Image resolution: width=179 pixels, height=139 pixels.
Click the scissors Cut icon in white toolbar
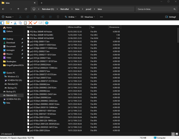click(x=15, y=23)
